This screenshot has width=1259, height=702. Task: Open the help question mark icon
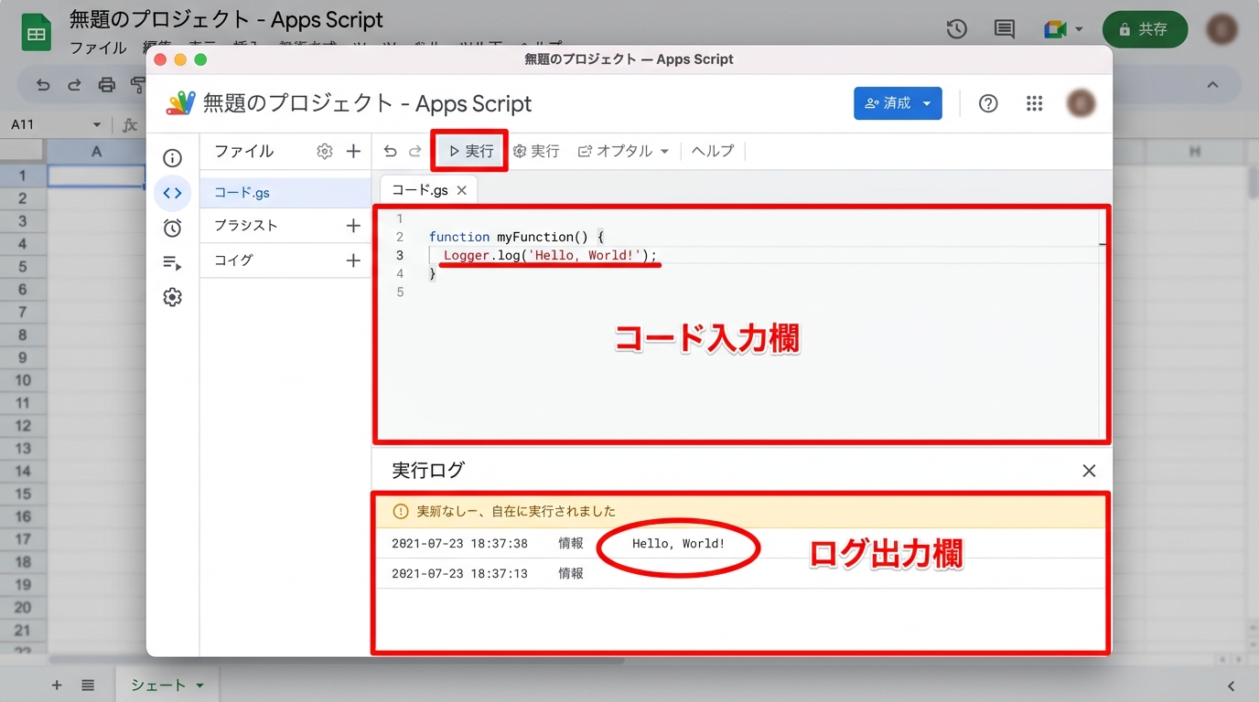988,103
